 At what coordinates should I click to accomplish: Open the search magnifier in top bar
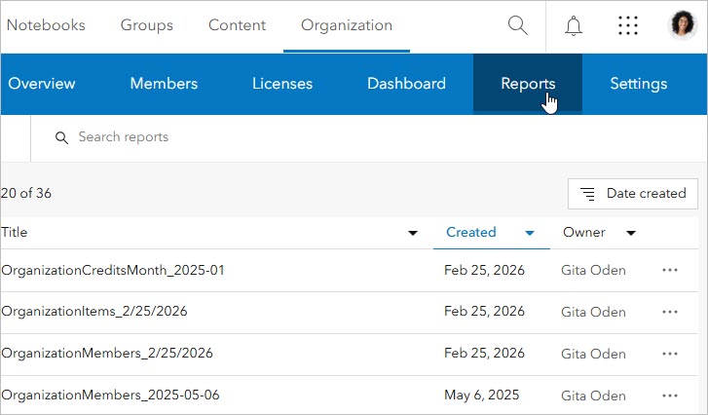pyautogui.click(x=517, y=25)
